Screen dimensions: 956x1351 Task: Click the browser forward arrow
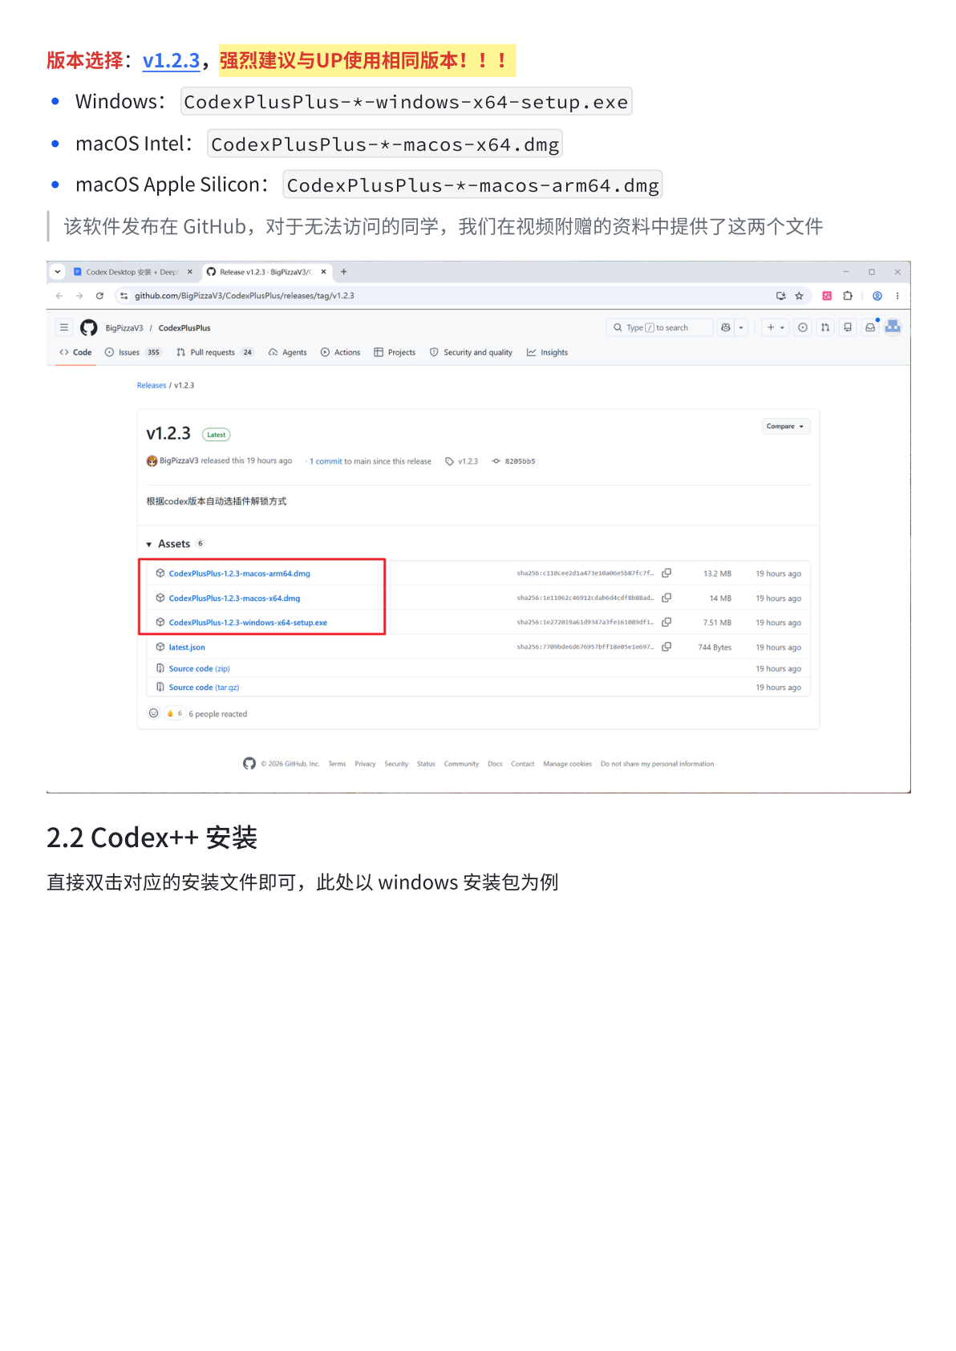click(79, 296)
